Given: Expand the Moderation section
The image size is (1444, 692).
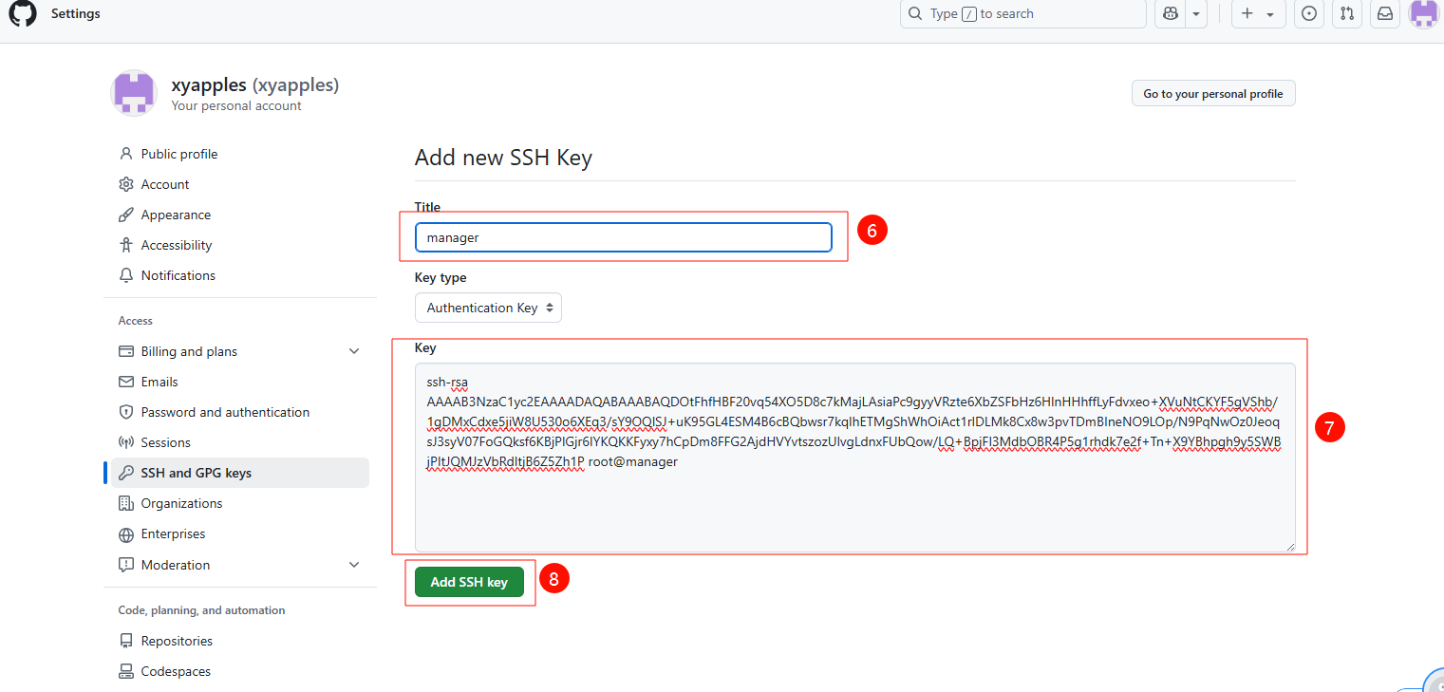Looking at the screenshot, I should [354, 565].
